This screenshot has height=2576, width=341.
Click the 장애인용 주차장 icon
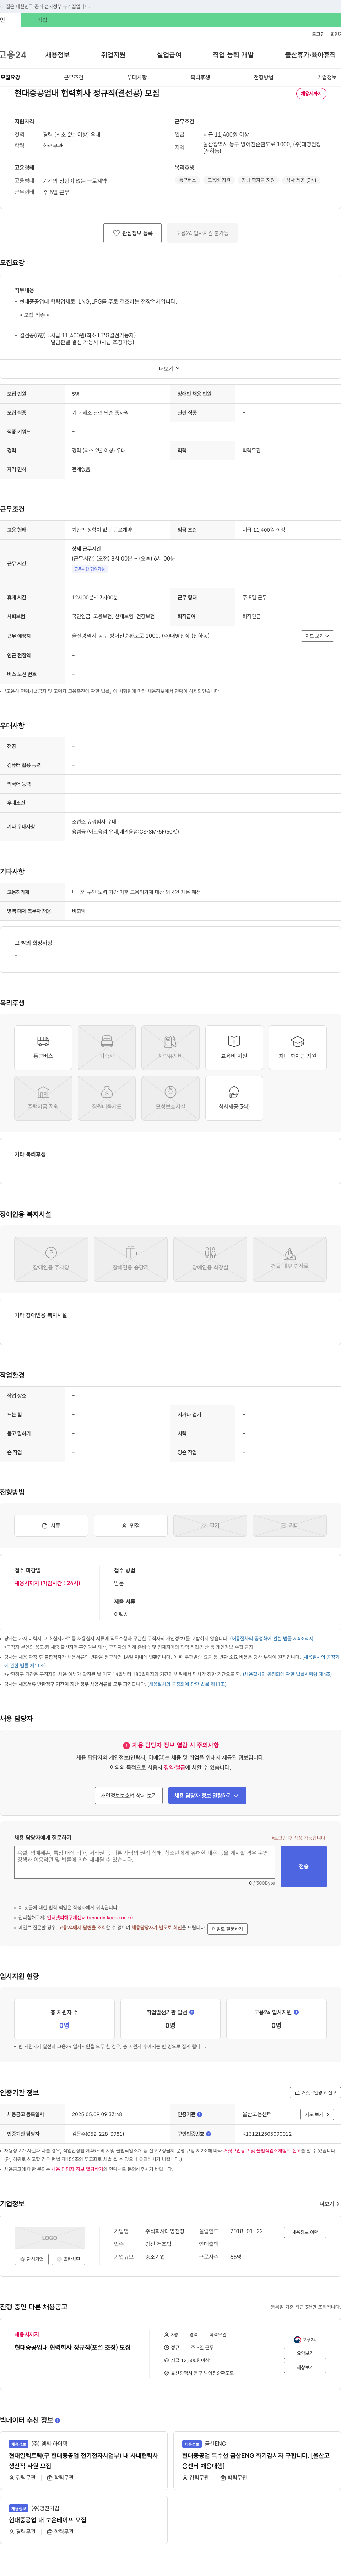point(51,1259)
